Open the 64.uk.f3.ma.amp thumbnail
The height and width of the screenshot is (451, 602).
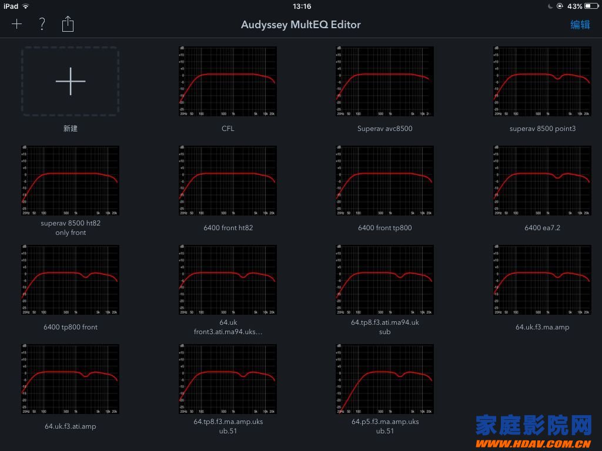click(542, 280)
